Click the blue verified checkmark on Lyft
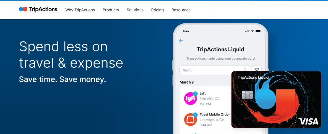The image size is (328, 134). coord(195,93)
